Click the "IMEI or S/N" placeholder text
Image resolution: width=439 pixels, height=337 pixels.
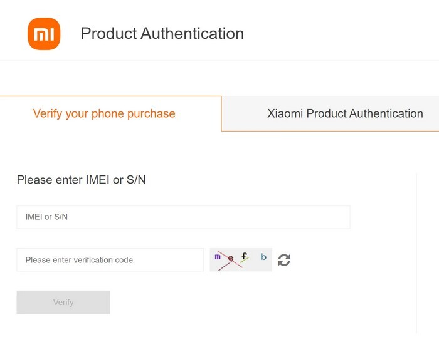(x=46, y=217)
